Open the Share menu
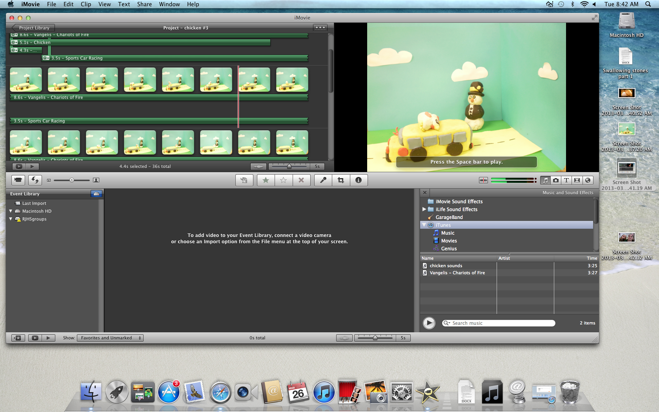Image resolution: width=659 pixels, height=412 pixels. [144, 4]
